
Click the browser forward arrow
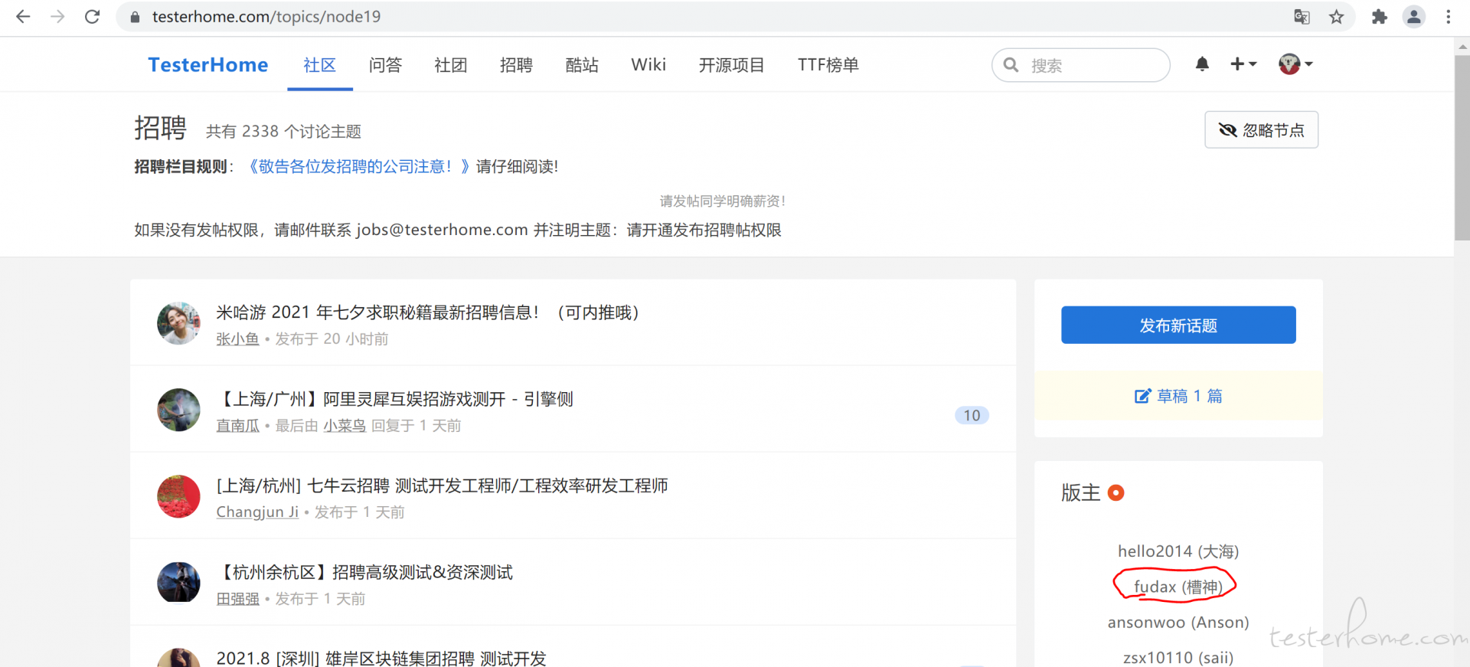point(57,16)
